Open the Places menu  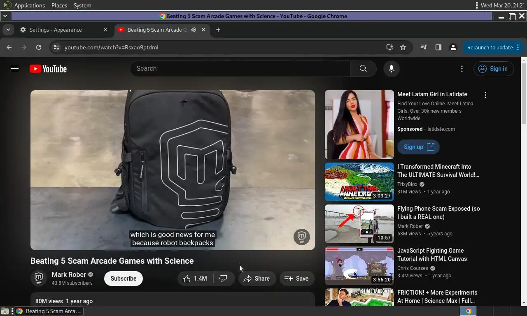pos(59,5)
